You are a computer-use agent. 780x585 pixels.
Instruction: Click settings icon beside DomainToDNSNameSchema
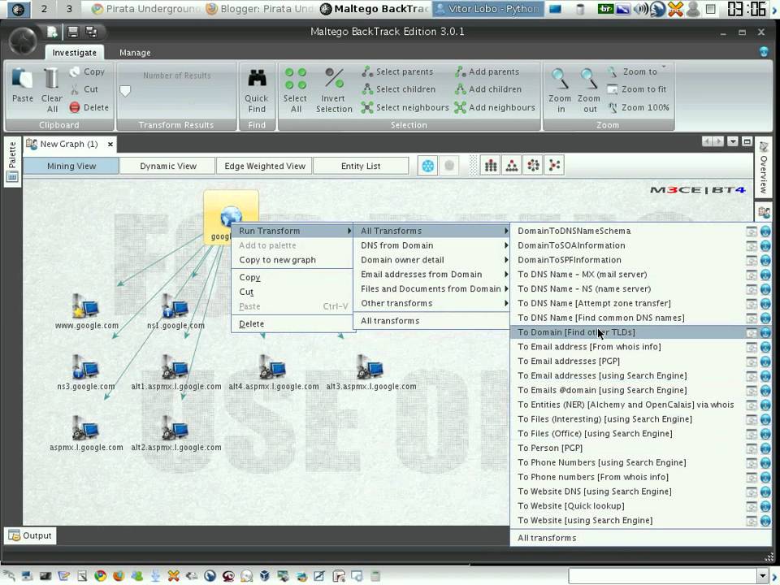tap(752, 232)
